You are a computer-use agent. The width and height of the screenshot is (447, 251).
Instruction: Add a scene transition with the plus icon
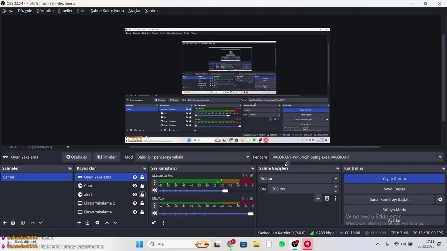(x=318, y=198)
